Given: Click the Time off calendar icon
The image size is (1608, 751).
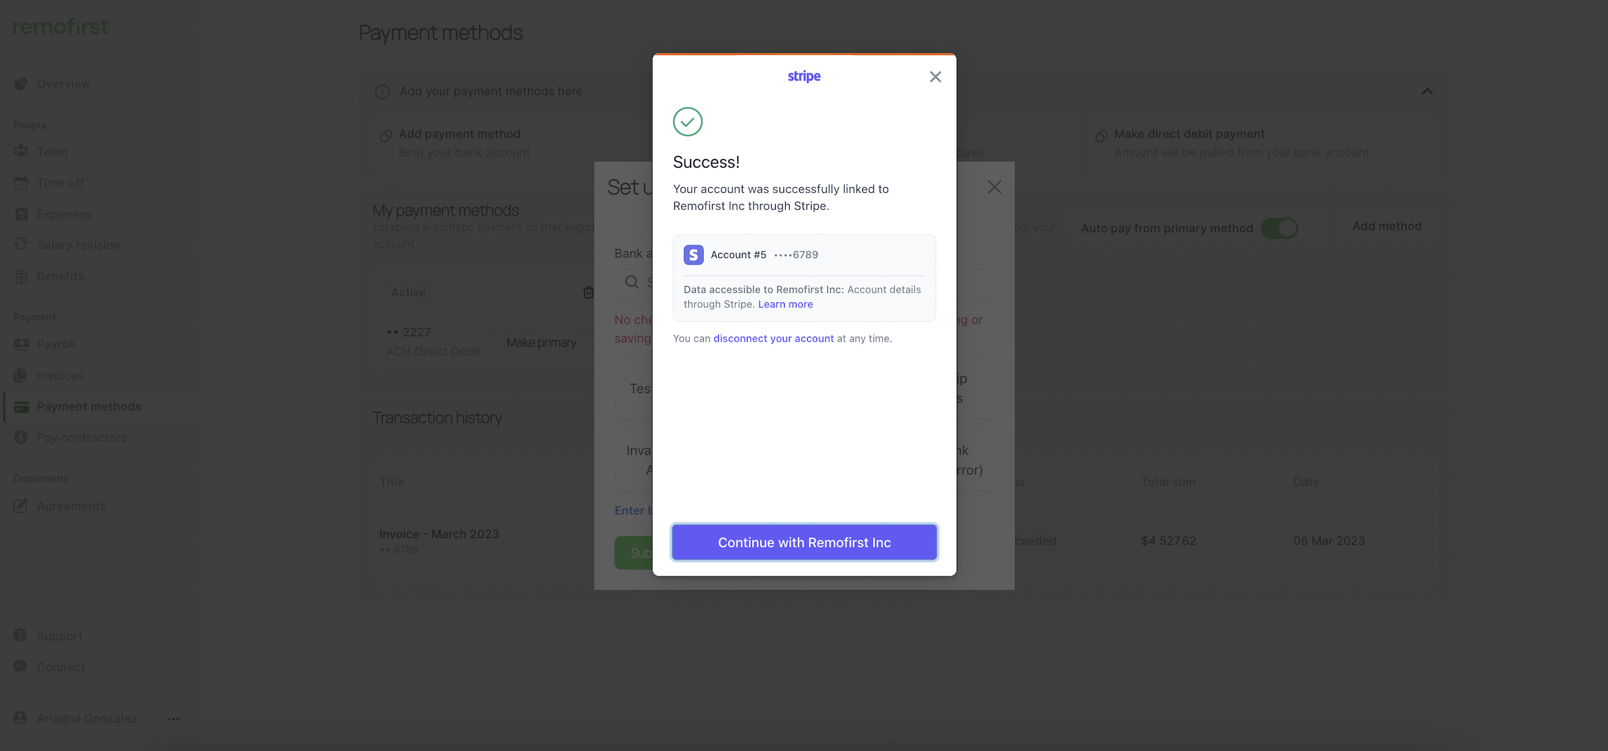Looking at the screenshot, I should tap(21, 183).
